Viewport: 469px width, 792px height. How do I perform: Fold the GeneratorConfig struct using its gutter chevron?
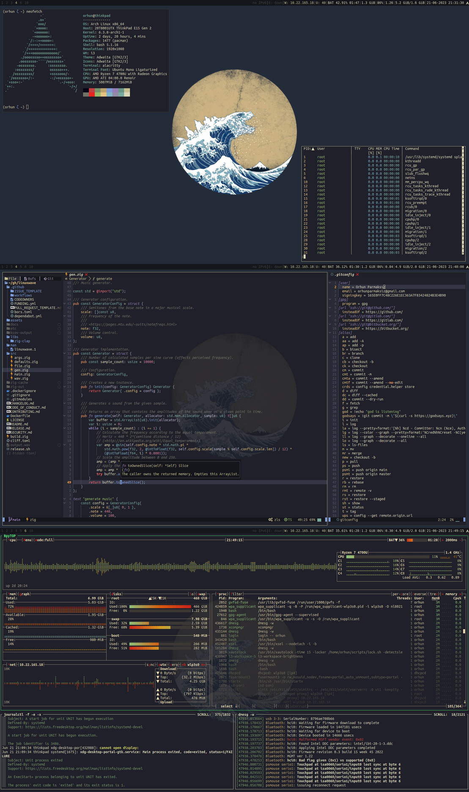(x=65, y=304)
